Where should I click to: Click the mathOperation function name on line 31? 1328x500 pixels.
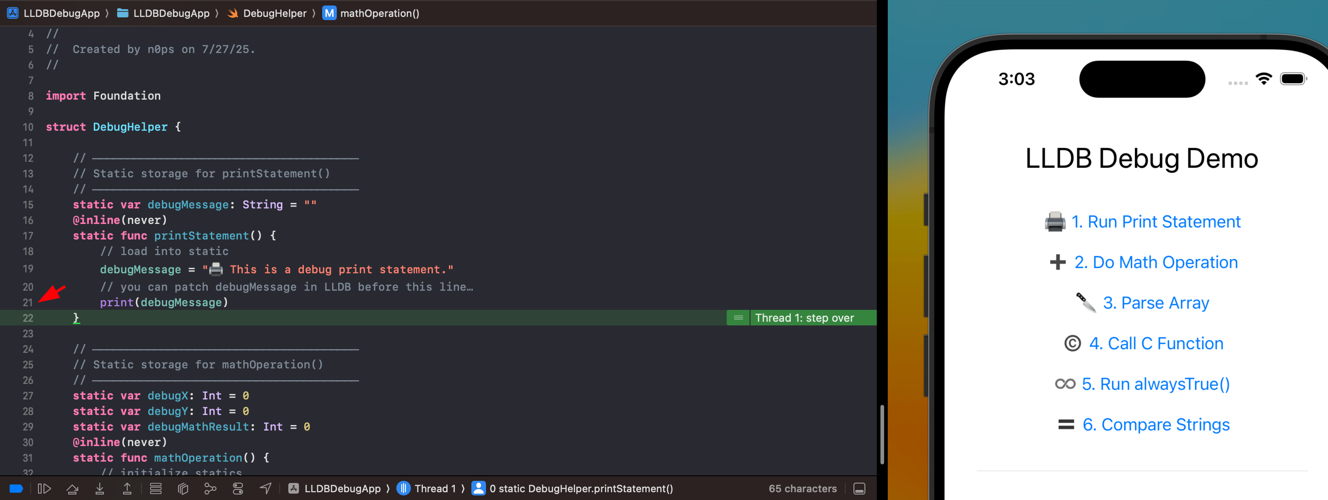pos(198,457)
